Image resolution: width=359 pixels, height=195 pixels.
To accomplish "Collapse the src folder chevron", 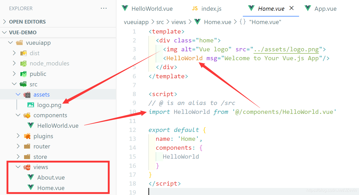I will pyautogui.click(x=14, y=84).
